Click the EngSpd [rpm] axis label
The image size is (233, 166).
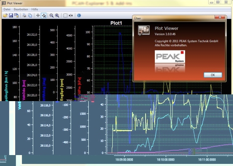pos(62,90)
